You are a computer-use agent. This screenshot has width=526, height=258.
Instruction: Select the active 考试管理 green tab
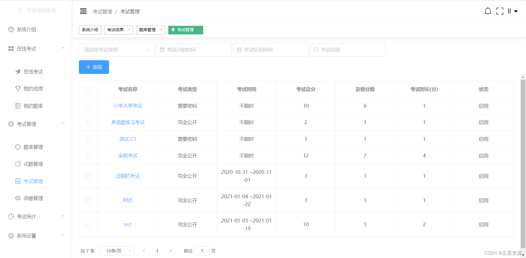[x=186, y=30]
